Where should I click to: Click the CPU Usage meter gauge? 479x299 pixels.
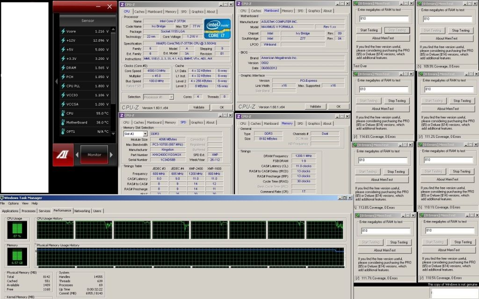[x=16, y=229]
